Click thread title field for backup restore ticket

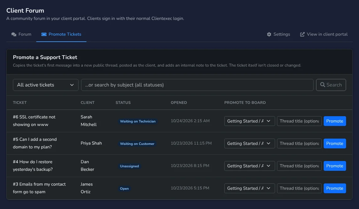pos(299,166)
